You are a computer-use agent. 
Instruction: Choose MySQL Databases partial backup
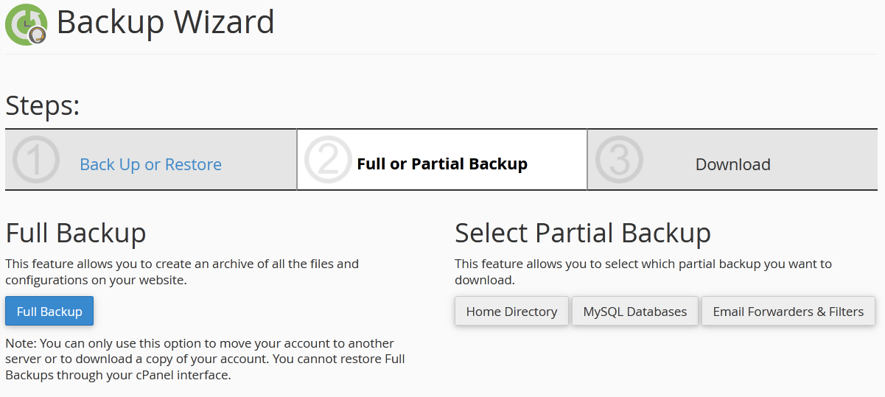pos(634,312)
